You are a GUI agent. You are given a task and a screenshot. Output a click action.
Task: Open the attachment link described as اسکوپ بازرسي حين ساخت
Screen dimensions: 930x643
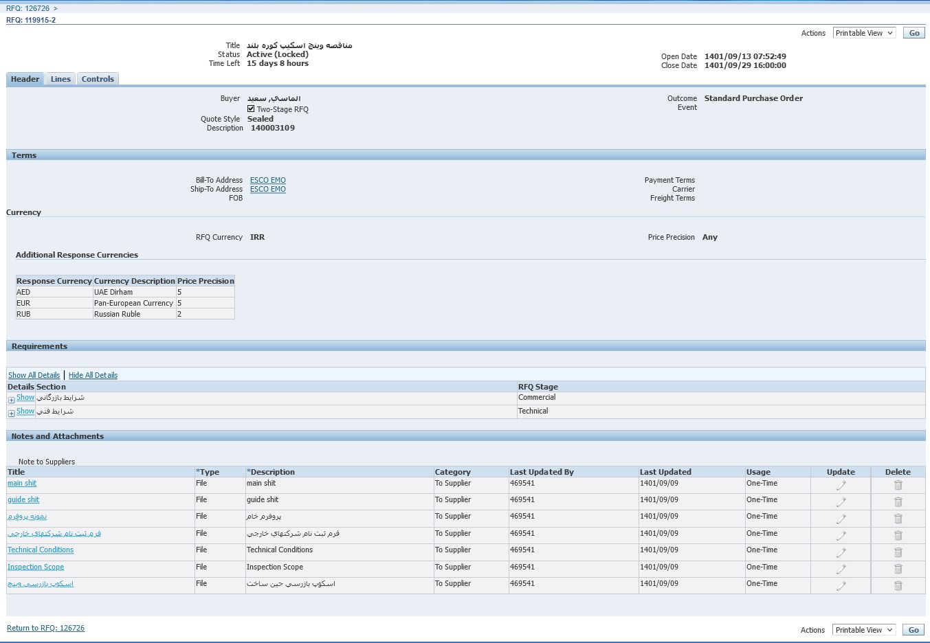(x=41, y=584)
